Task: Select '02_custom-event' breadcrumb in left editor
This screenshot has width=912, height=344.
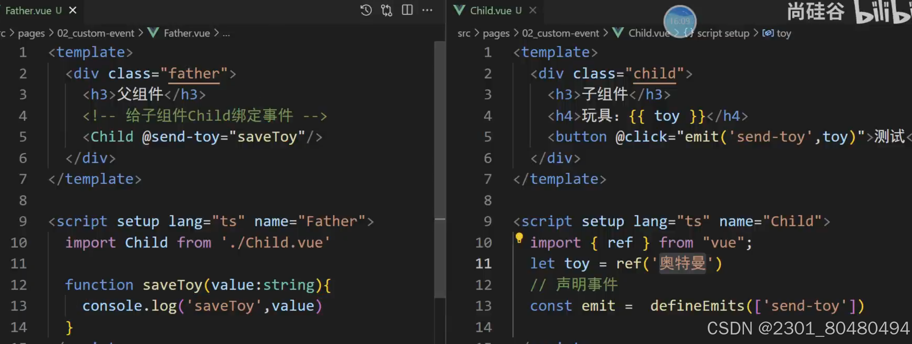Action: click(x=96, y=33)
